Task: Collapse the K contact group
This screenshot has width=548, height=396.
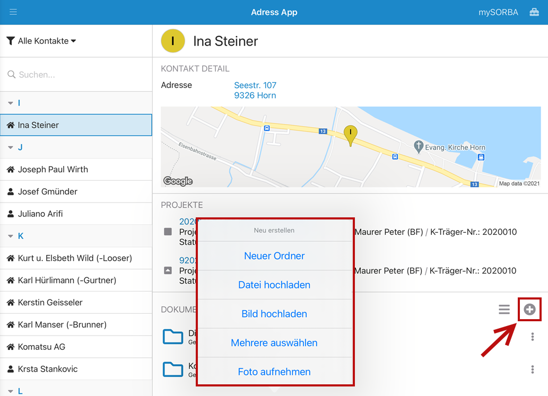Action: (x=11, y=236)
